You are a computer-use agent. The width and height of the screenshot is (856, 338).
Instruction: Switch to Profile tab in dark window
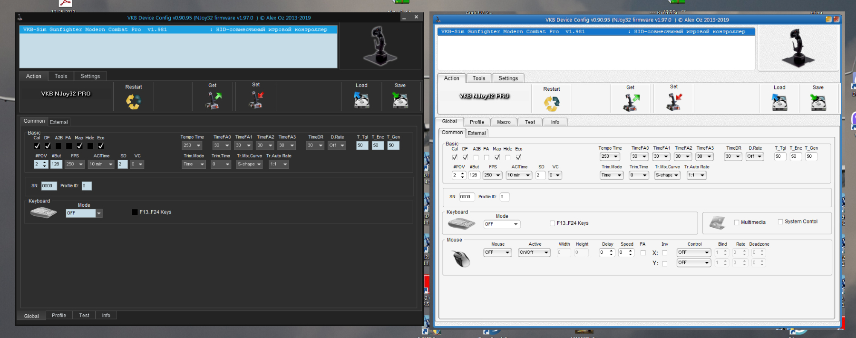coord(59,316)
